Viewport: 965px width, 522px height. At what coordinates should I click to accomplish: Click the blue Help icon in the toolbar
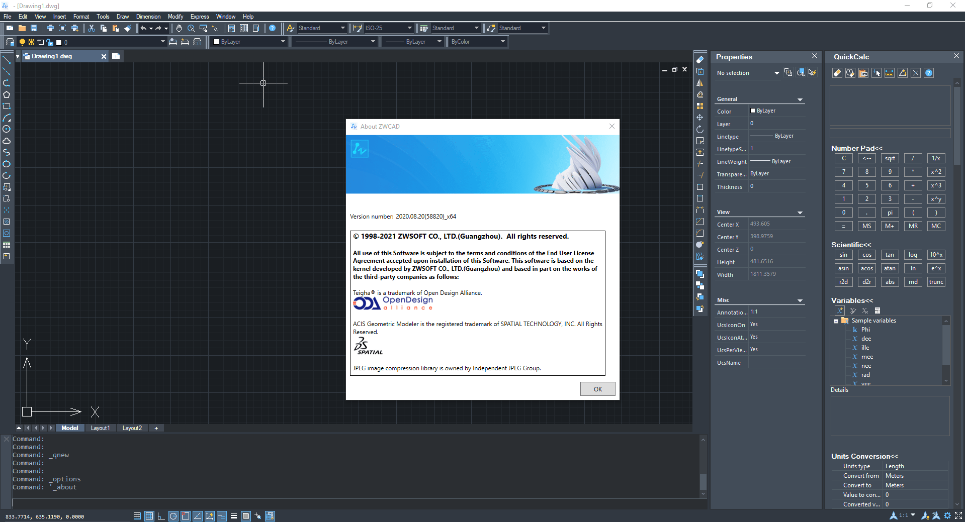tap(272, 28)
